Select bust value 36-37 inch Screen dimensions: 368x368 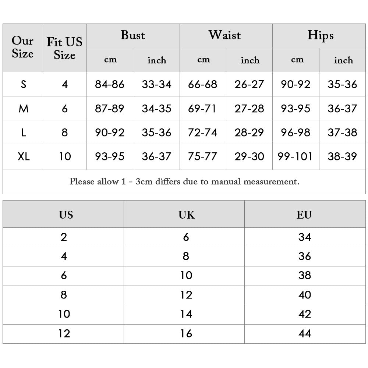tap(156, 156)
